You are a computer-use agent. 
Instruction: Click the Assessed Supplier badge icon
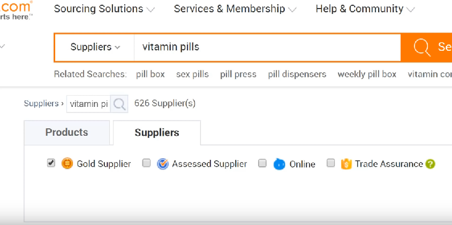point(163,164)
